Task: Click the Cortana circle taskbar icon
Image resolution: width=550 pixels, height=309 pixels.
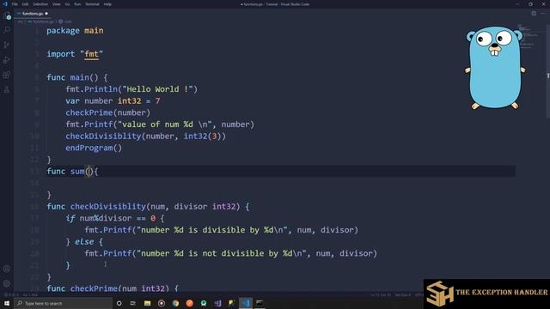Action: pos(119,303)
